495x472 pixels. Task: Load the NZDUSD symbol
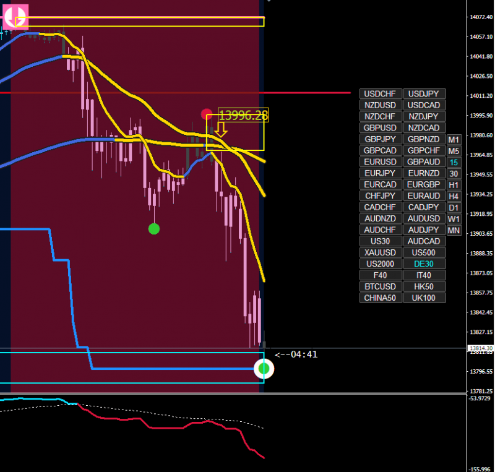coord(381,105)
